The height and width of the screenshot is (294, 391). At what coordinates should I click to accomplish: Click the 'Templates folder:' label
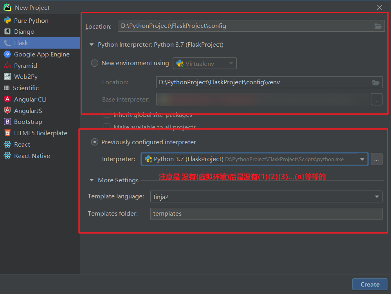[113, 214]
